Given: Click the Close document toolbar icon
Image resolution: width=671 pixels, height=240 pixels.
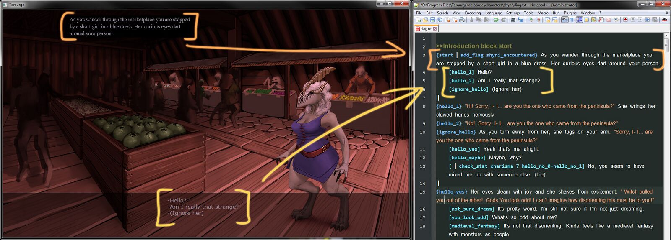Looking at the screenshot, I should (x=447, y=20).
